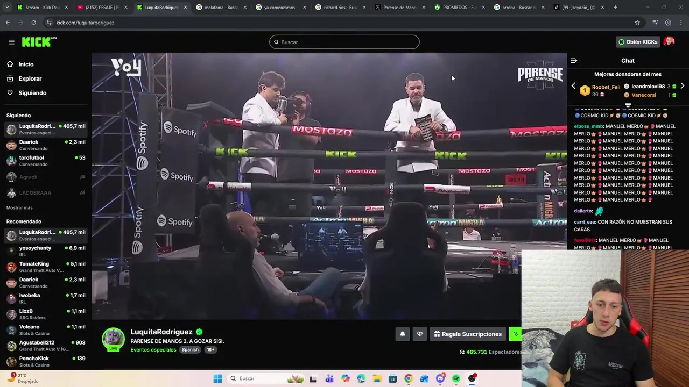Open offline Agruck channel
This screenshot has height=387, width=689.
pyautogui.click(x=46, y=177)
